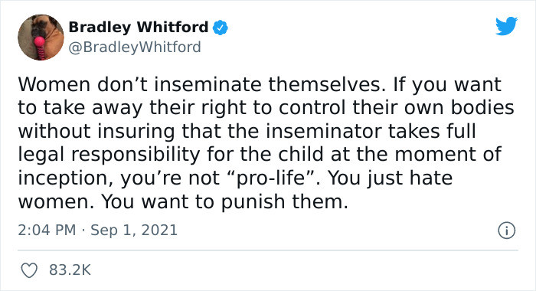
Task: Select the Sep 1, 2021 date
Action: [134, 231]
